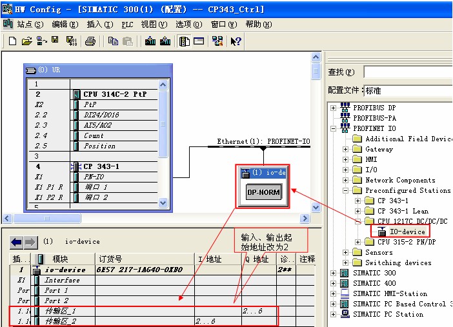Click station view scroll left arrow
The image size is (453, 327).
(7, 218)
